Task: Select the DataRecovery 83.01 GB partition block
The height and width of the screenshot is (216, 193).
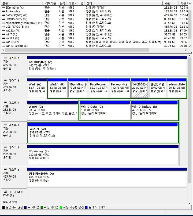Action: click(99, 88)
